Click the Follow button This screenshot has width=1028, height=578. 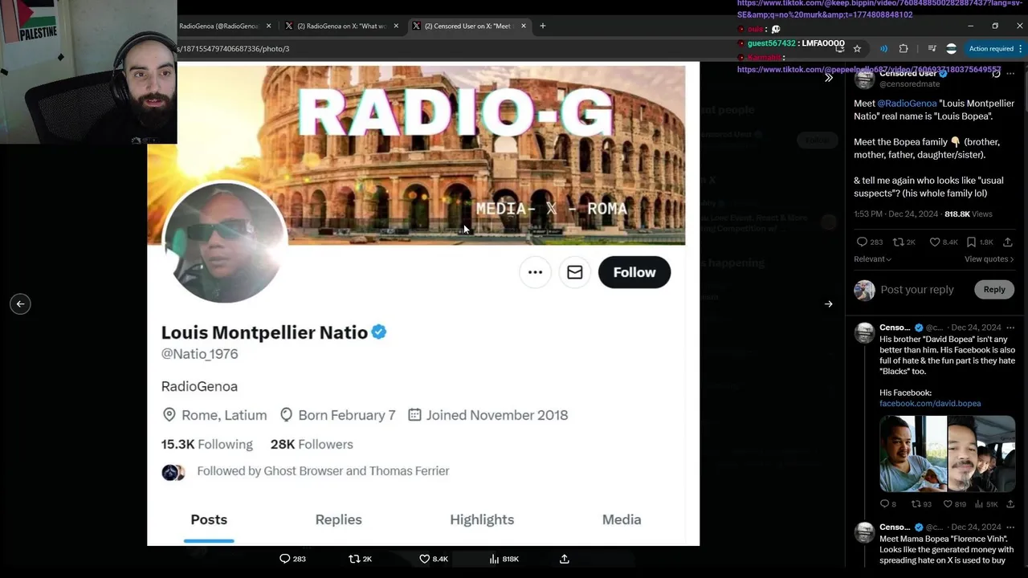[634, 272]
